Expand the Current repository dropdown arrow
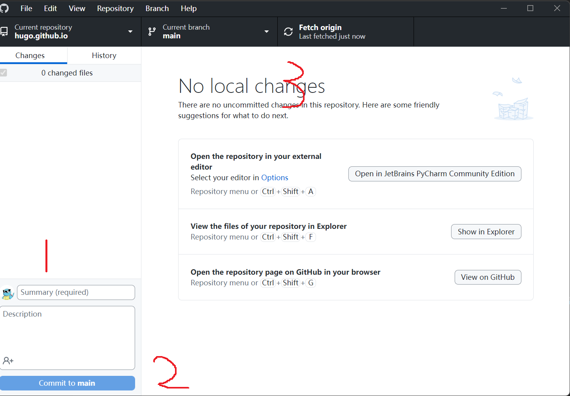 [x=130, y=32]
